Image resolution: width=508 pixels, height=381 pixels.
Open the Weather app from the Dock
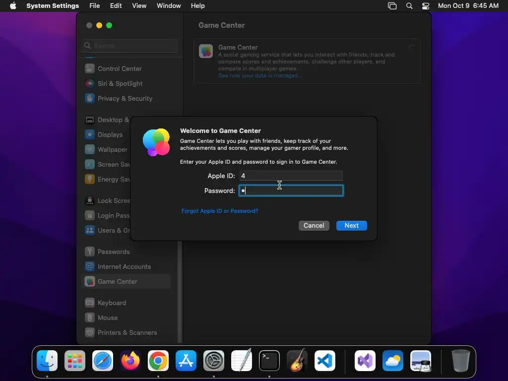[393, 361]
